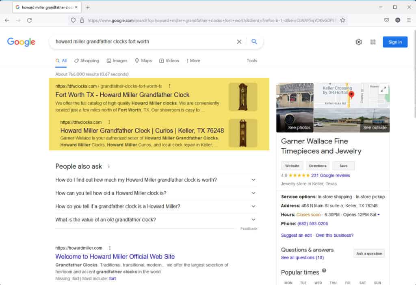Expand the business hours dropdown arrow
The height and width of the screenshot is (285, 416).
click(379, 214)
